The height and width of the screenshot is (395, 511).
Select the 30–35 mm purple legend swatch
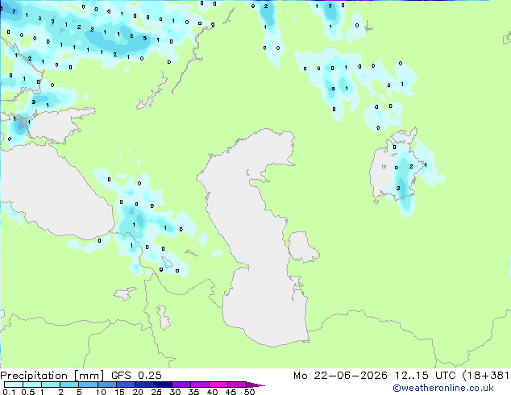point(181,385)
